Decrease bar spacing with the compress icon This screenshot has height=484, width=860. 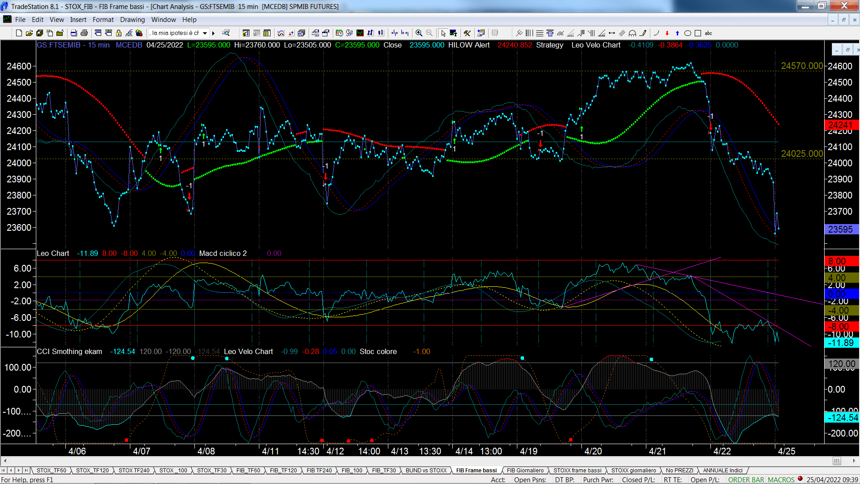click(394, 33)
